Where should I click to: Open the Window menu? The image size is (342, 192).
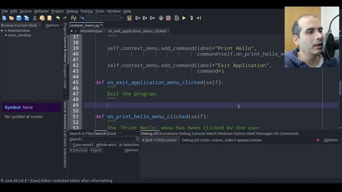click(114, 11)
